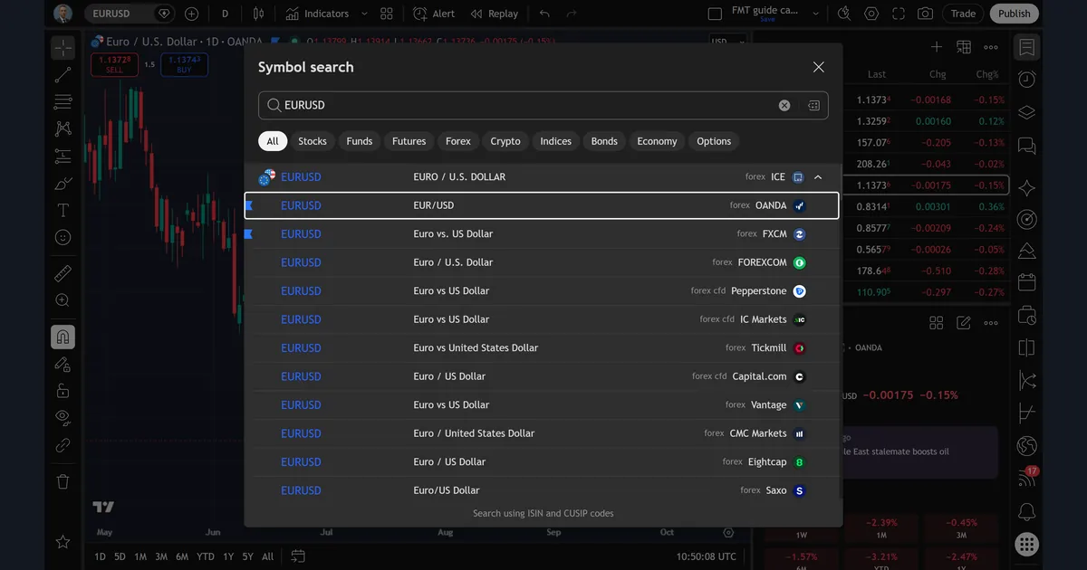
Task: Select the YTD time range
Action: [206, 556]
